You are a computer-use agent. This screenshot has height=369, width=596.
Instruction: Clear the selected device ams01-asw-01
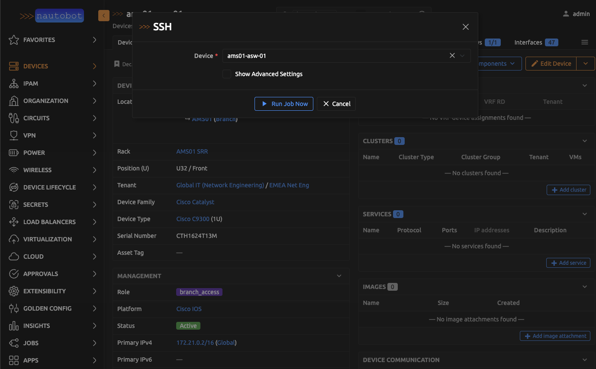click(452, 55)
